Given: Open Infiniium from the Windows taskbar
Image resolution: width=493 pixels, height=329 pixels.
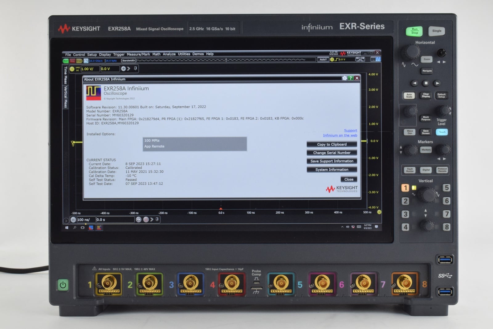Looking at the screenshot, I should (99, 228).
